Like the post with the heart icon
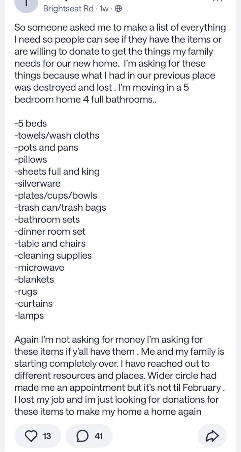Screen dimensions: 241x452 [x=31, y=436]
